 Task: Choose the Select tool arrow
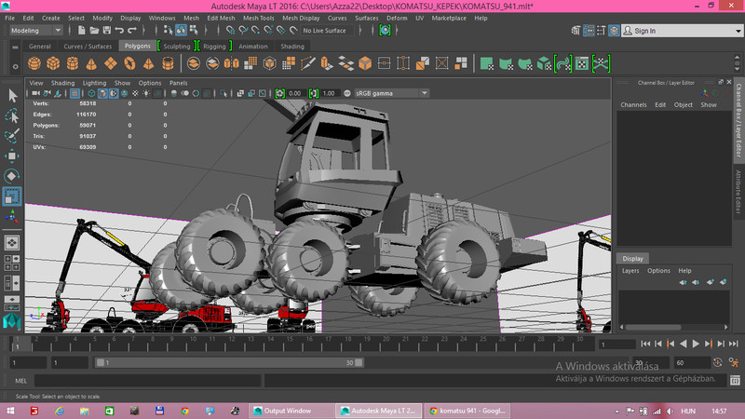12,96
